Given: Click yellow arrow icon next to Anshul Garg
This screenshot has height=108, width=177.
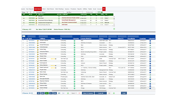Looking at the screenshot, I should (38, 50).
